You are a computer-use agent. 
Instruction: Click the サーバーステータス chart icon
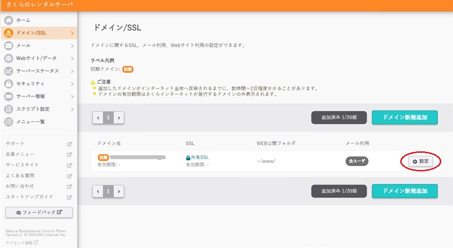click(x=8, y=71)
